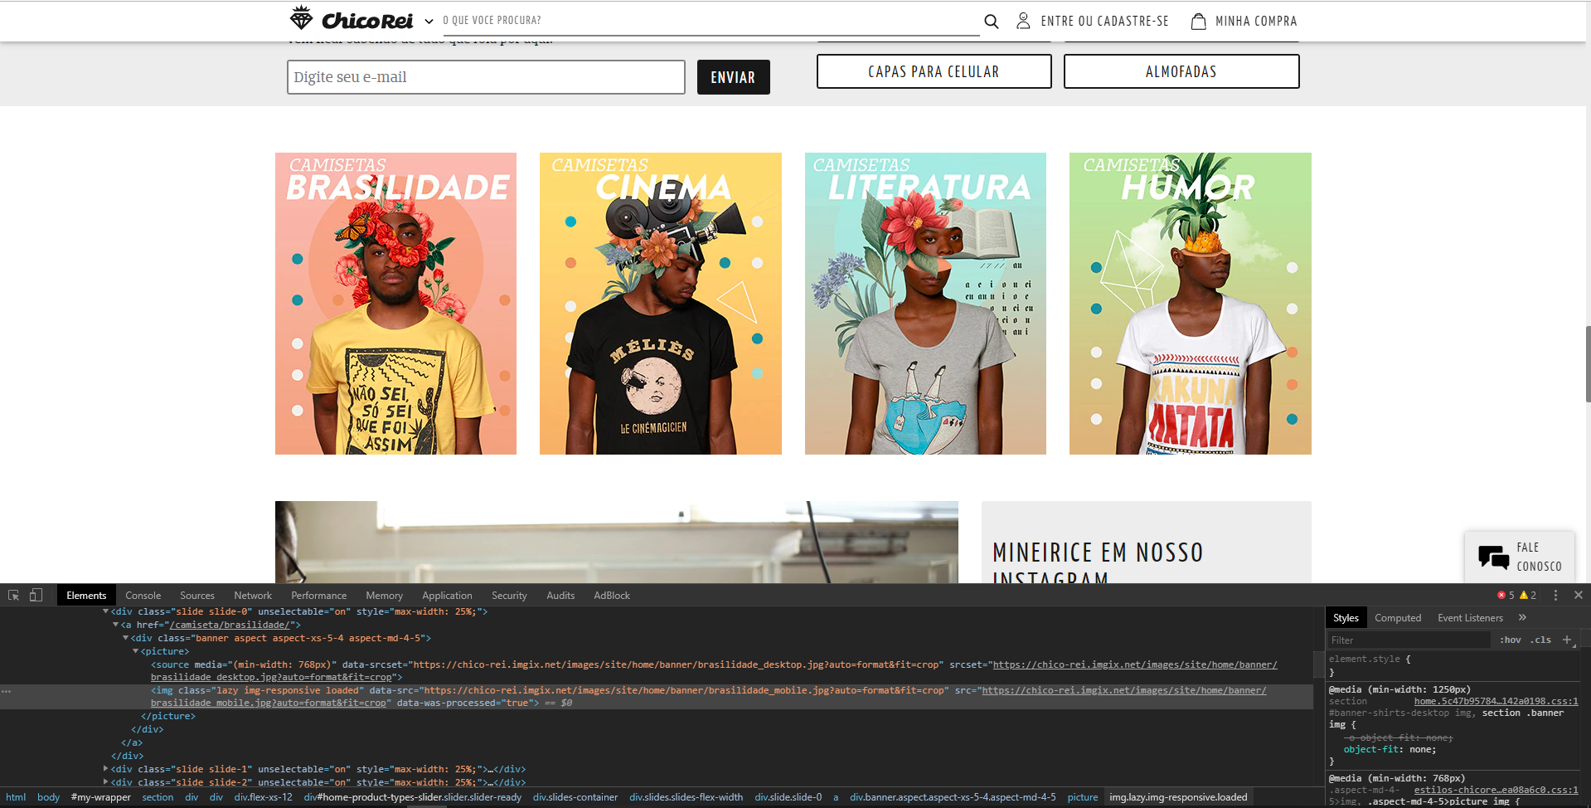The image size is (1591, 808).
Task: Toggle the :hov element state panel
Action: coord(1511,640)
